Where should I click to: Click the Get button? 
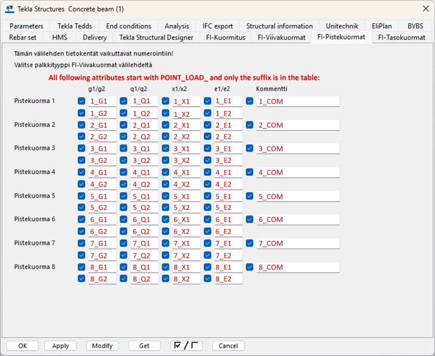click(x=144, y=346)
